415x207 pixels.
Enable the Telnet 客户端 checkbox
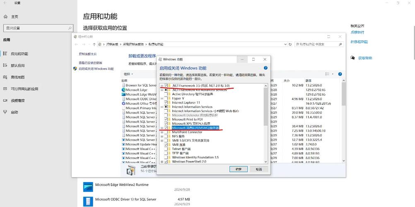[x=166, y=149]
